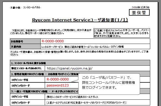Viewport: 161px width, 106px height.
Task: Click the ※ notice about storing this document
Action: coord(79,53)
